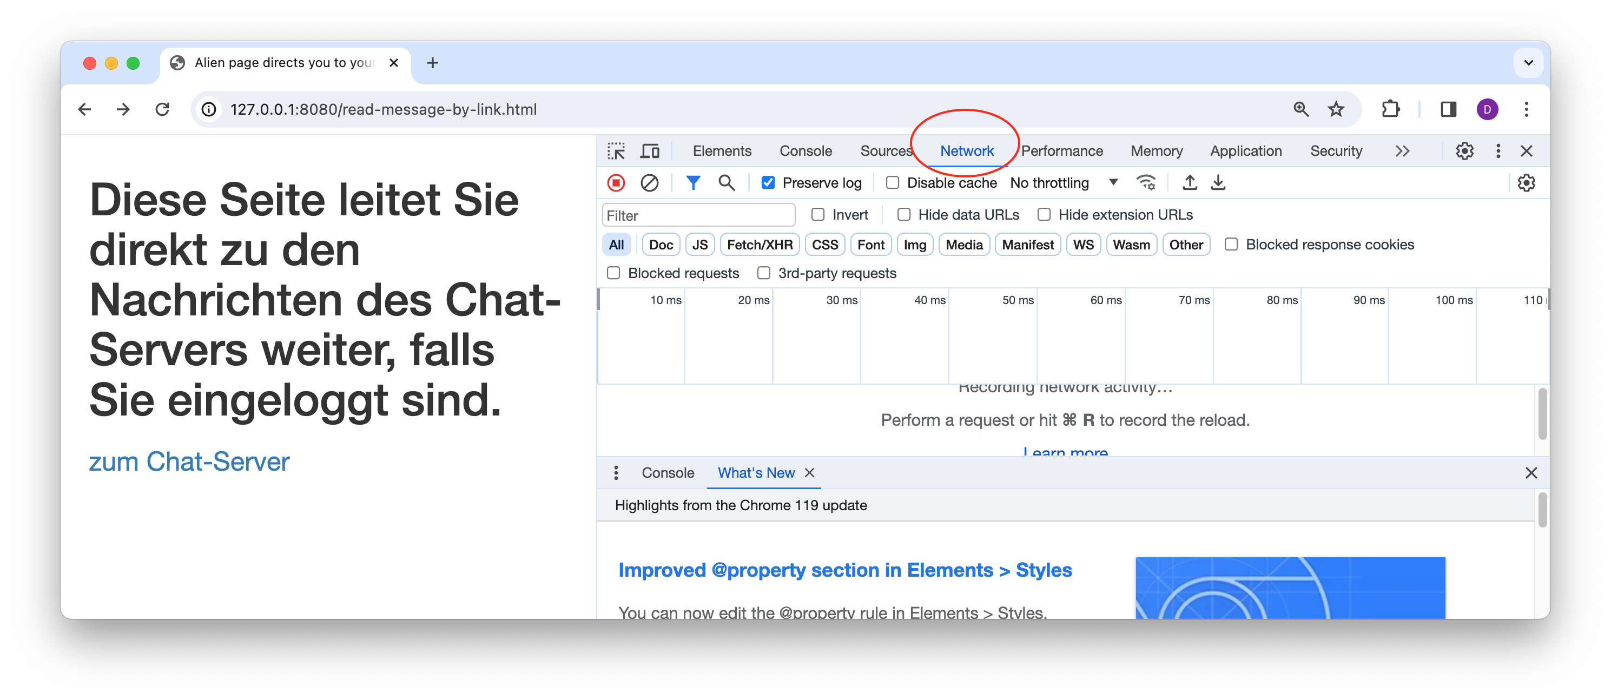Open DevTools settings gear beside tabs

click(x=1464, y=151)
